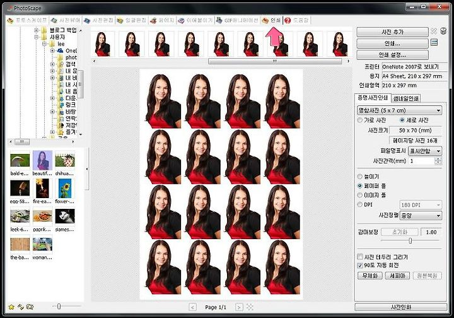Select the siames... cat thumbnail

click(x=65, y=216)
